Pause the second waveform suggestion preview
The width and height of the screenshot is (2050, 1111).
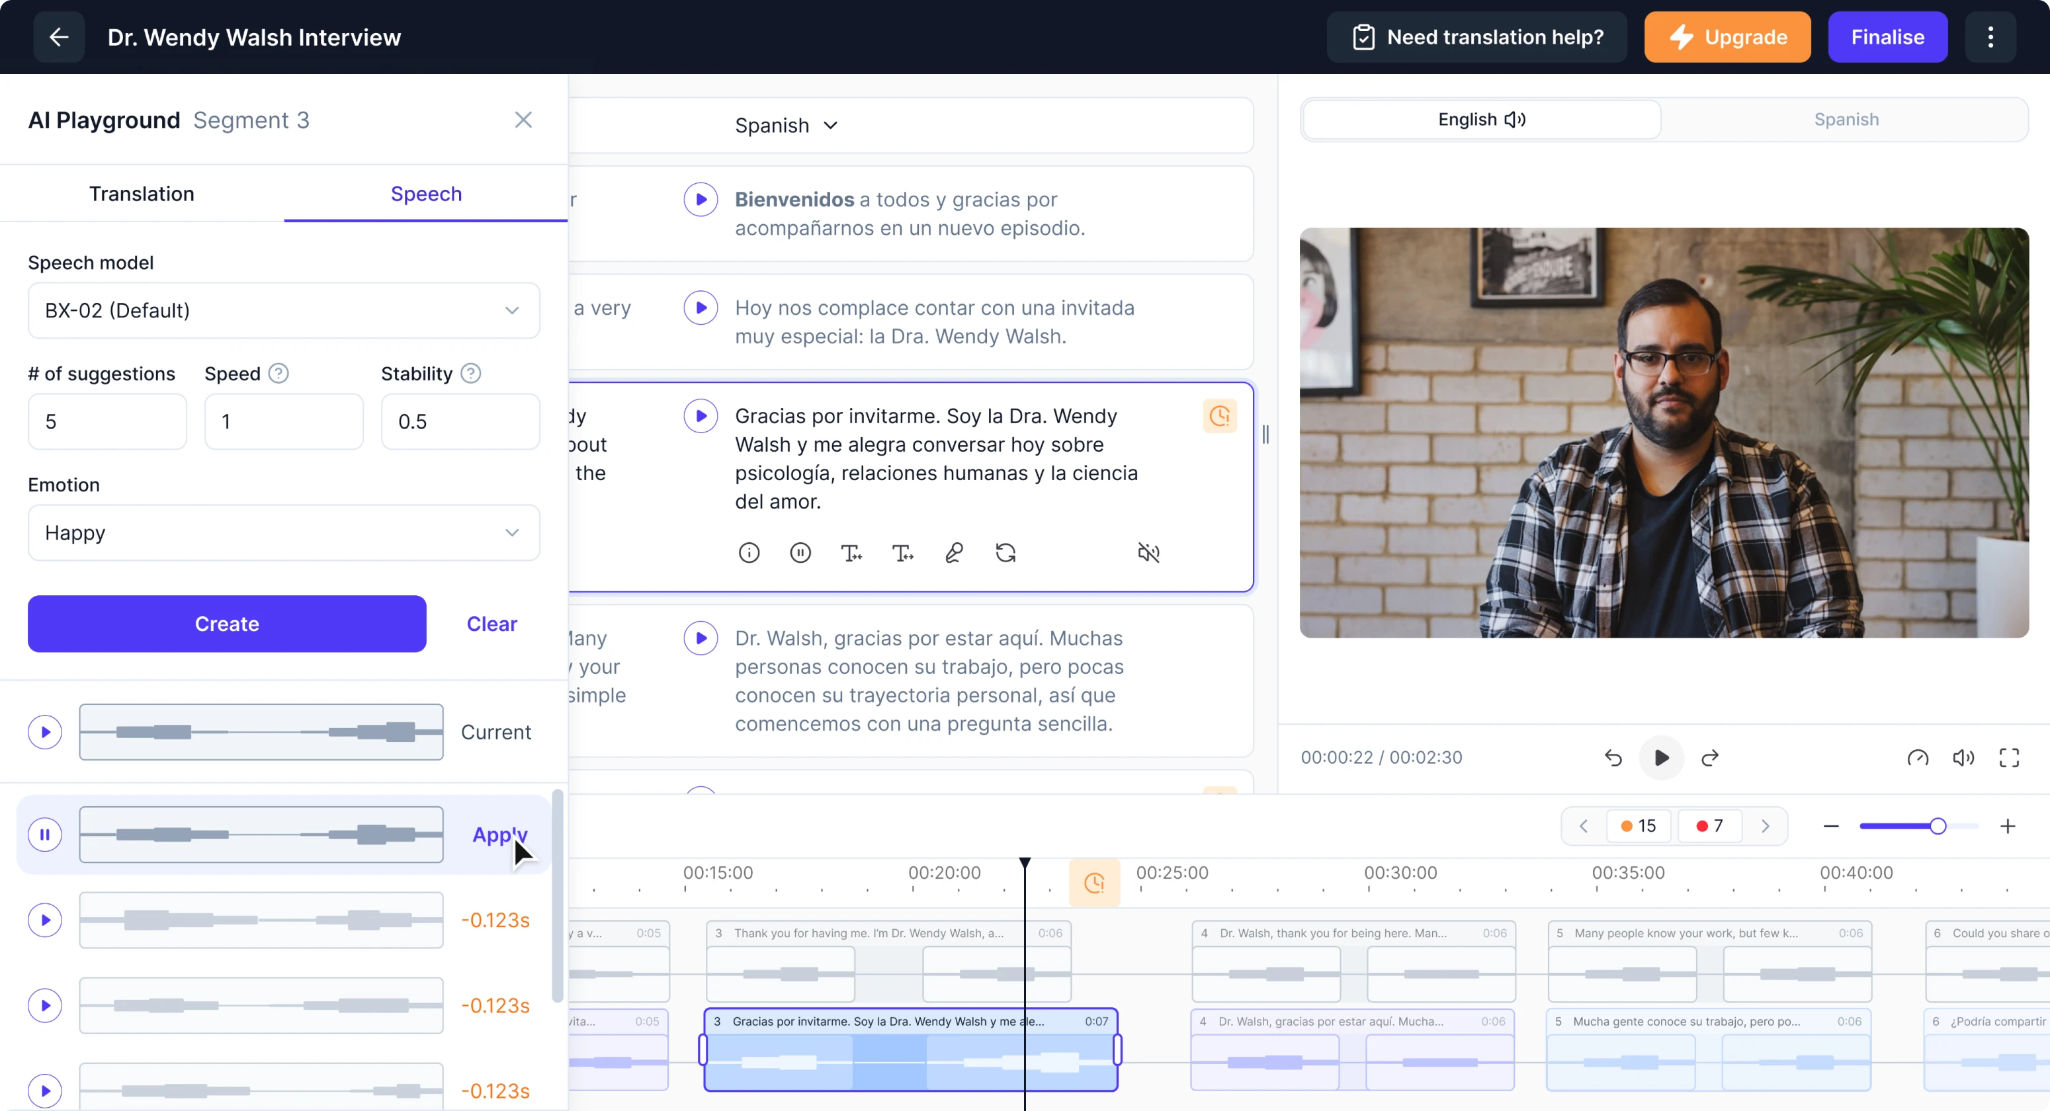point(44,834)
